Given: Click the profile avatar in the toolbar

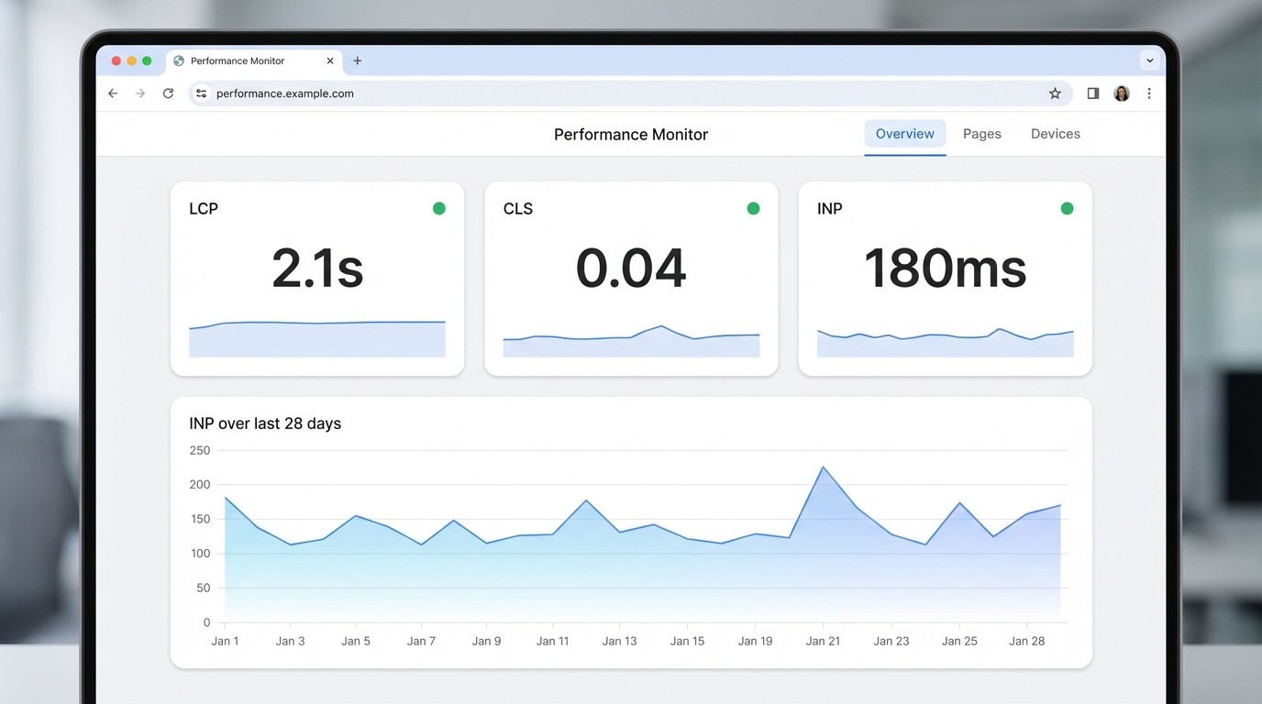Looking at the screenshot, I should pyautogui.click(x=1121, y=93).
